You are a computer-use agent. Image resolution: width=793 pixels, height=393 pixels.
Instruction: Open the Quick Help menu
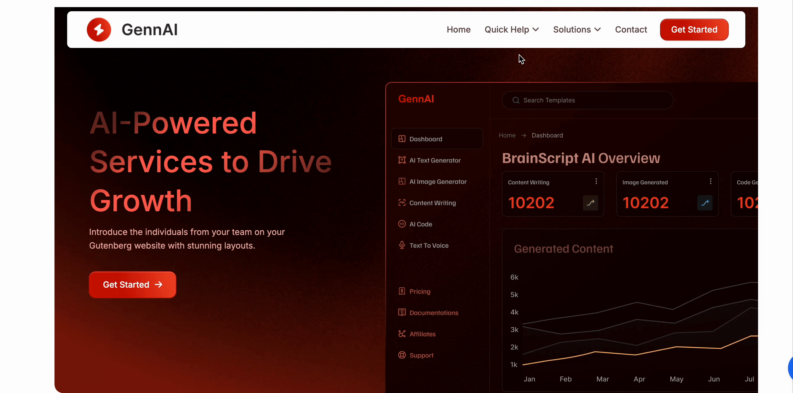pyautogui.click(x=511, y=30)
